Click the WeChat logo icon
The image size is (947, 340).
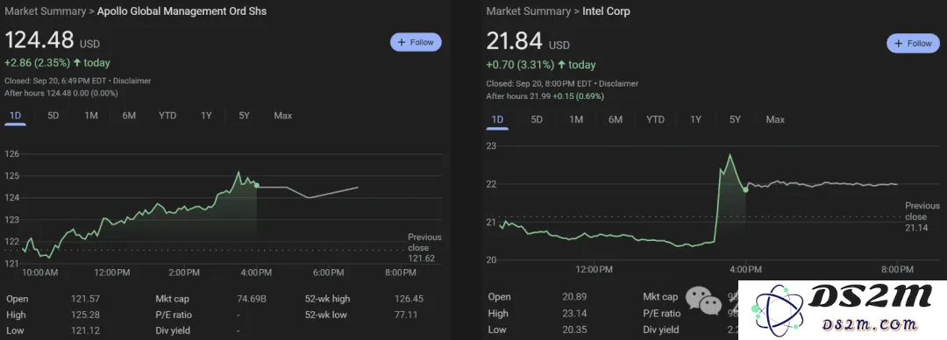coord(704,301)
